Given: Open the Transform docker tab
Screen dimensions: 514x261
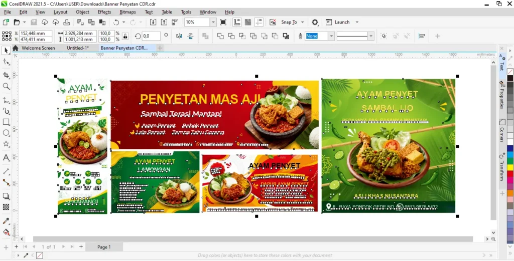Looking at the screenshot, I should point(502,166).
